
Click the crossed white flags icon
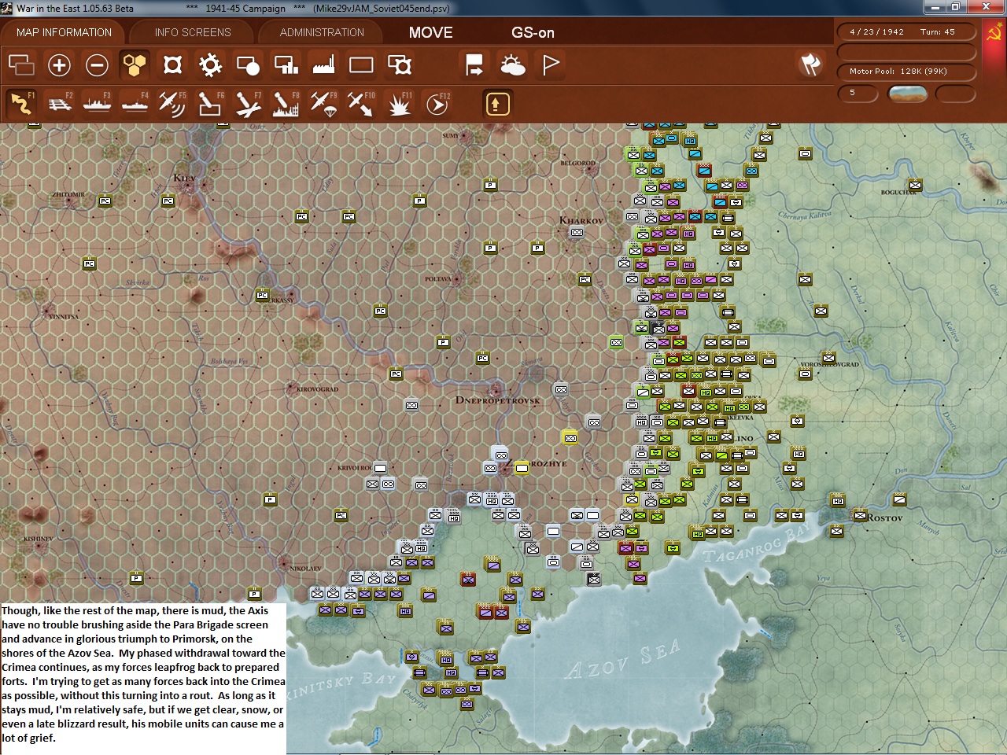pos(810,64)
